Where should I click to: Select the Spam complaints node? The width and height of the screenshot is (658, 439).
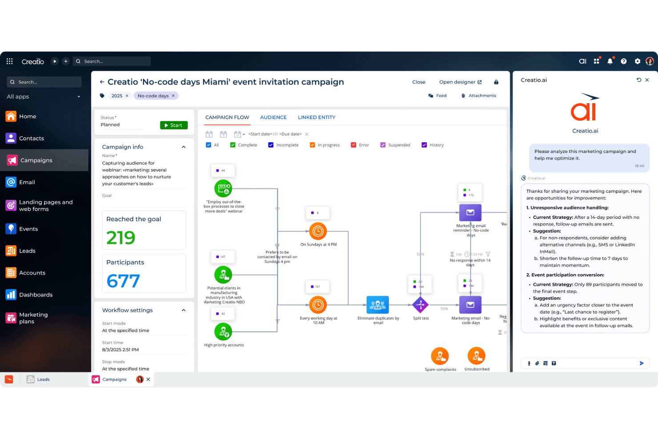pos(440,356)
